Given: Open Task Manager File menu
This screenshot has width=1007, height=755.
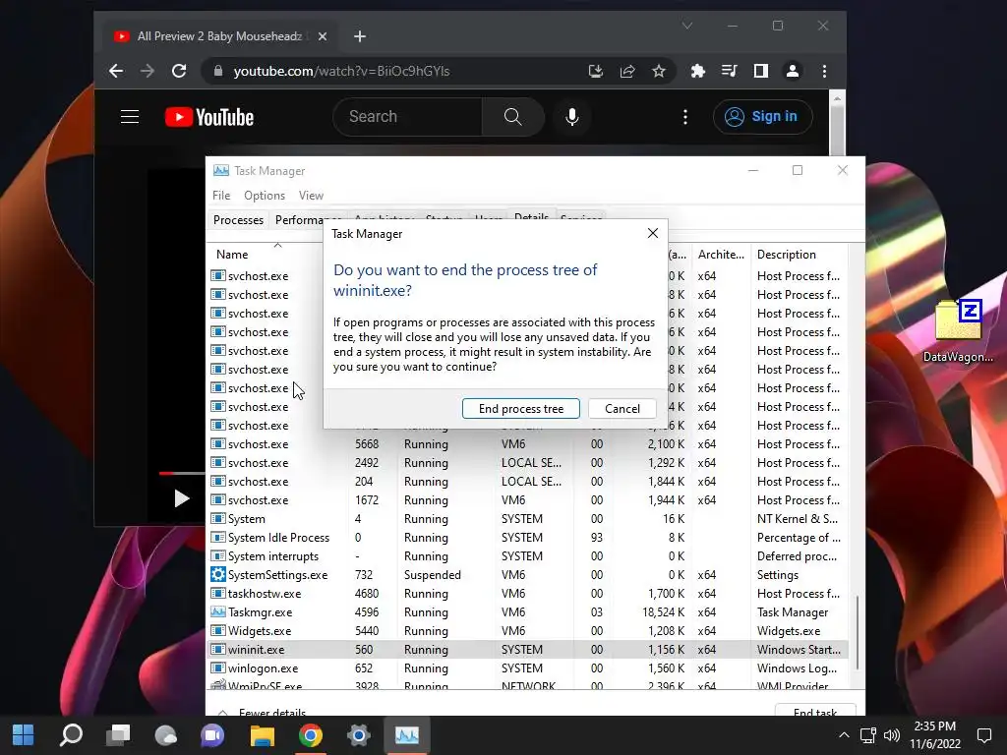Looking at the screenshot, I should pos(221,196).
